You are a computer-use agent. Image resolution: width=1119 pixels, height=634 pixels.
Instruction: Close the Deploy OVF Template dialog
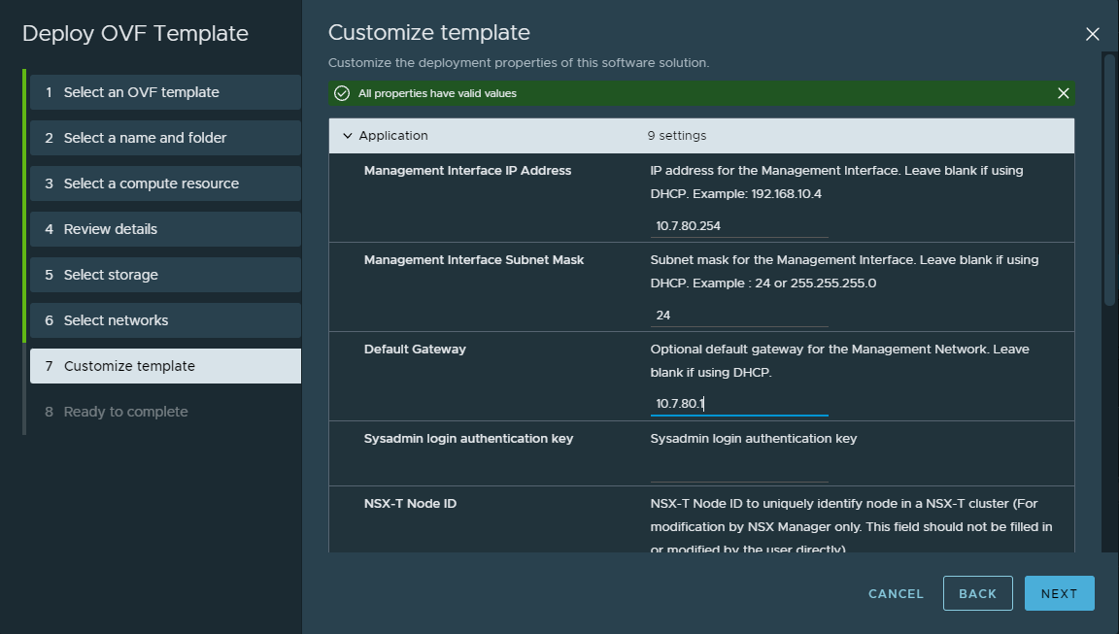[1092, 34]
